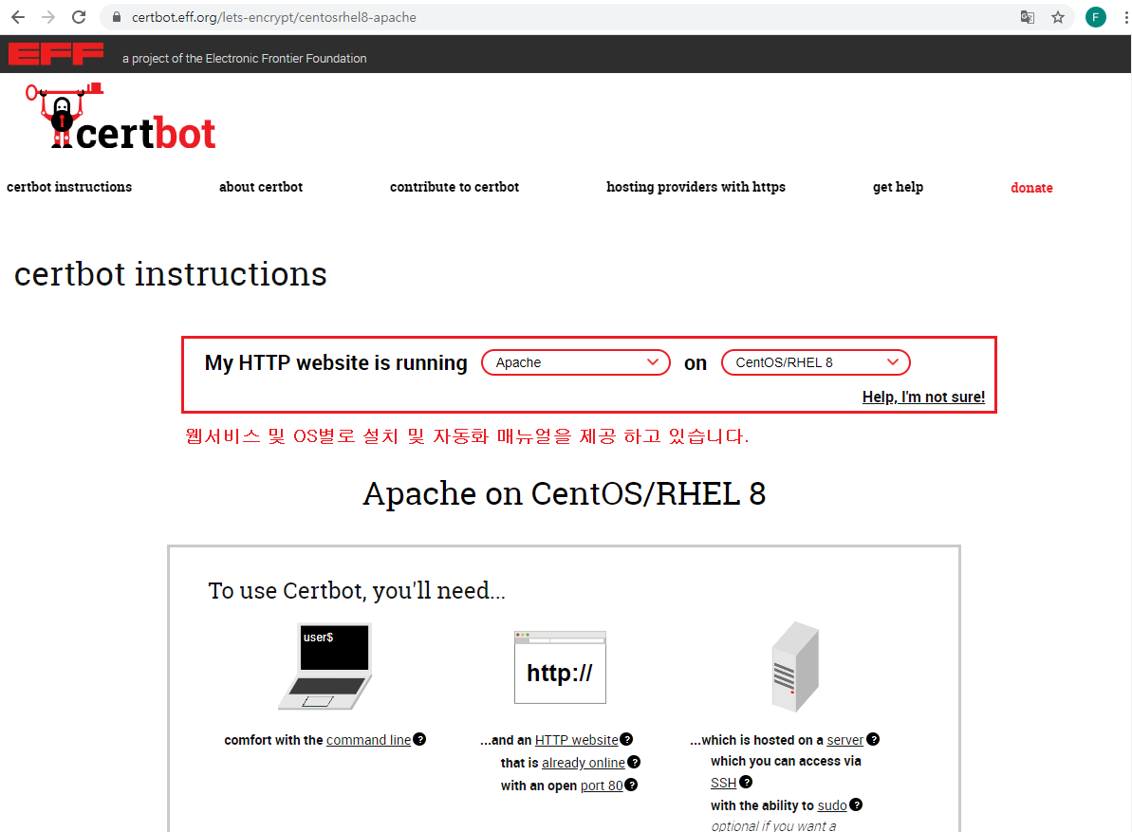Click the certbot robot logo
This screenshot has height=832, width=1132.
pyautogui.click(x=121, y=116)
